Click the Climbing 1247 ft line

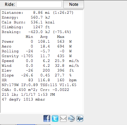click(x=26, y=27)
